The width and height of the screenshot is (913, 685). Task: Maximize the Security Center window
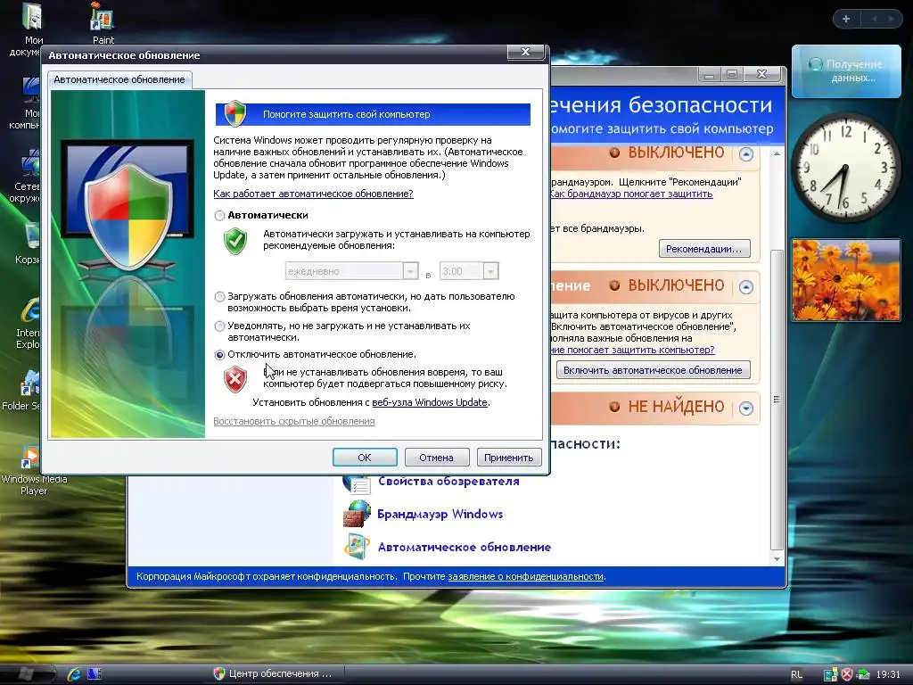coord(732,74)
